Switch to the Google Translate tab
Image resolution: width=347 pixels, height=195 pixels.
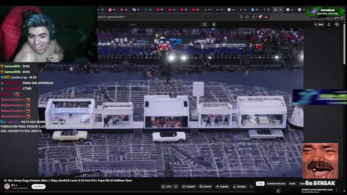(x=136, y=9)
